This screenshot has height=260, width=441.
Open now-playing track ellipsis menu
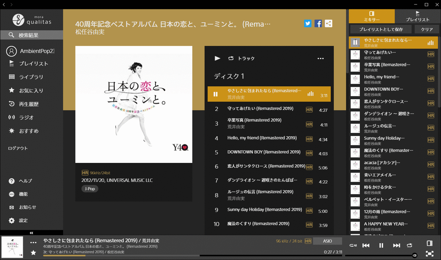(x=33, y=242)
